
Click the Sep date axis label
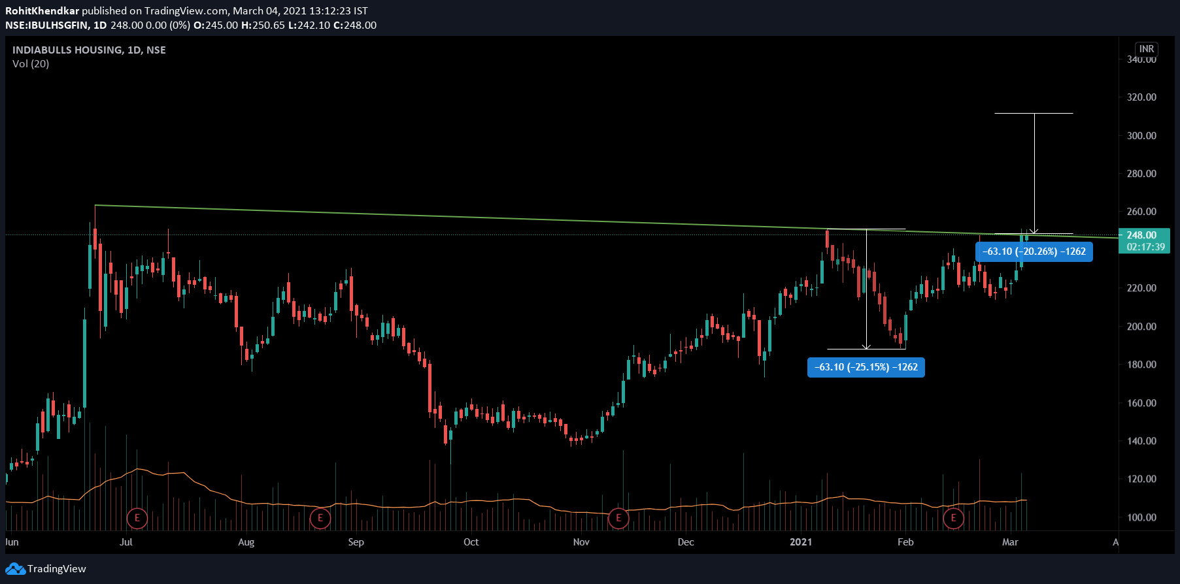click(356, 542)
